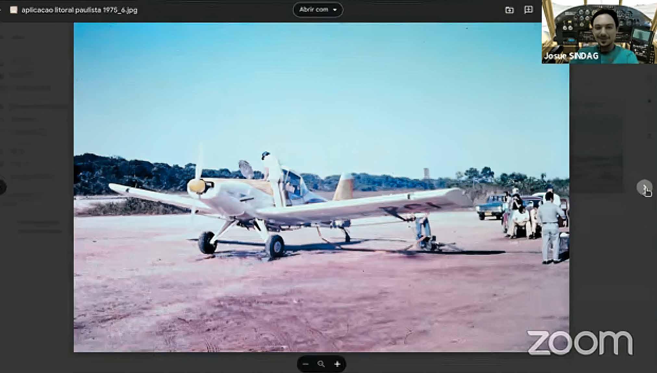The height and width of the screenshot is (373, 657).
Task: Go to previous image with left-edge arrow
Action: pyautogui.click(x=2, y=187)
